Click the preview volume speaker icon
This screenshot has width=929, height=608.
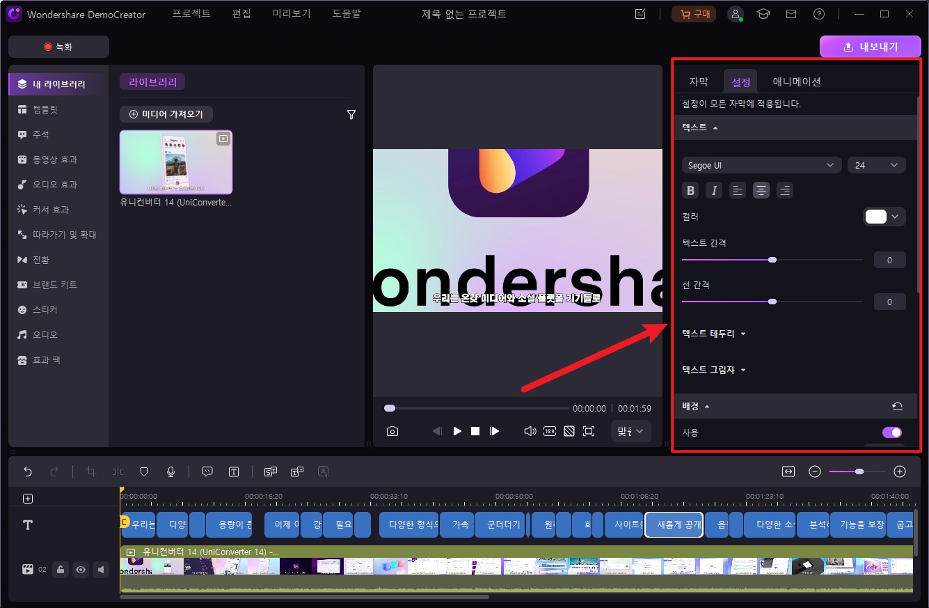tap(530, 431)
